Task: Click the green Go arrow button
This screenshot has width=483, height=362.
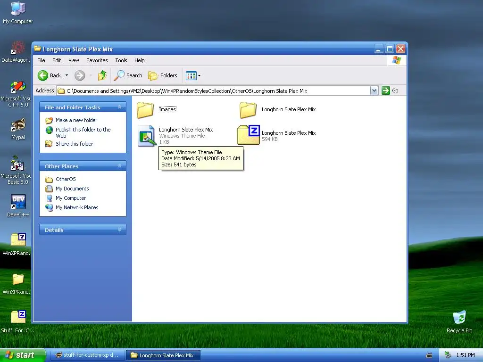Action: coord(386,90)
